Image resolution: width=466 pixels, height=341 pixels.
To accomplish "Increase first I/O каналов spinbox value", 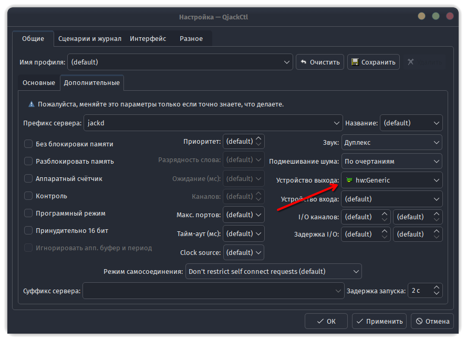I will click(385, 214).
